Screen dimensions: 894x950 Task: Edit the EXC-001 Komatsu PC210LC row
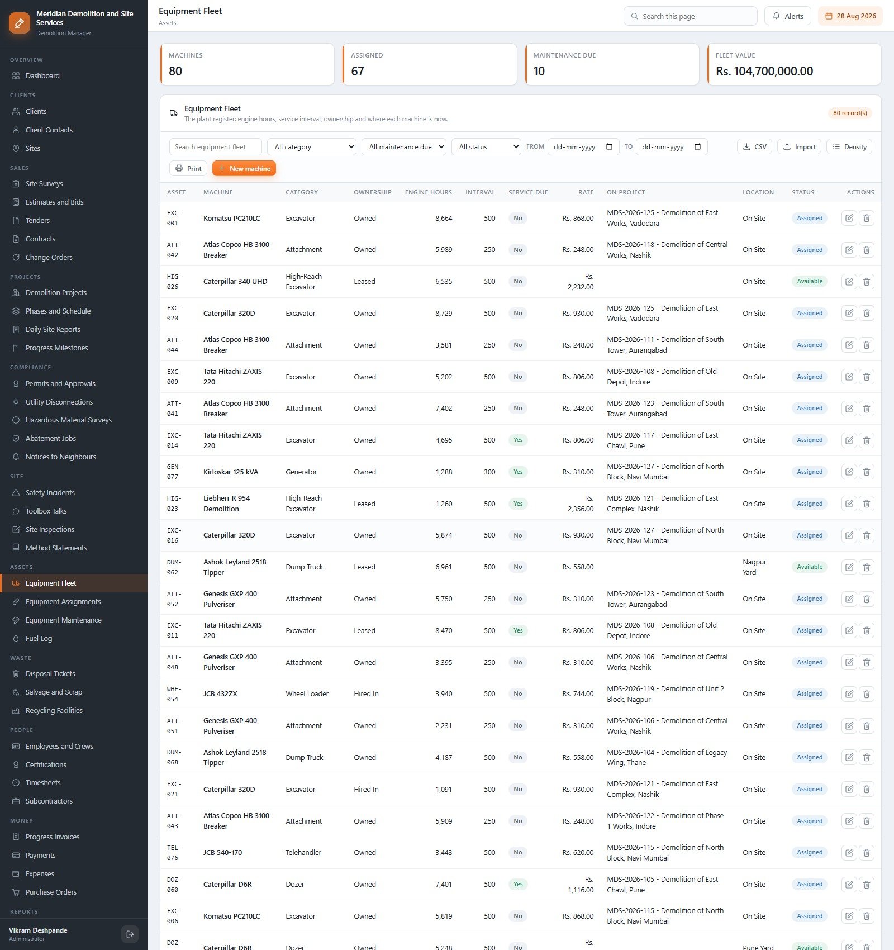coord(849,218)
